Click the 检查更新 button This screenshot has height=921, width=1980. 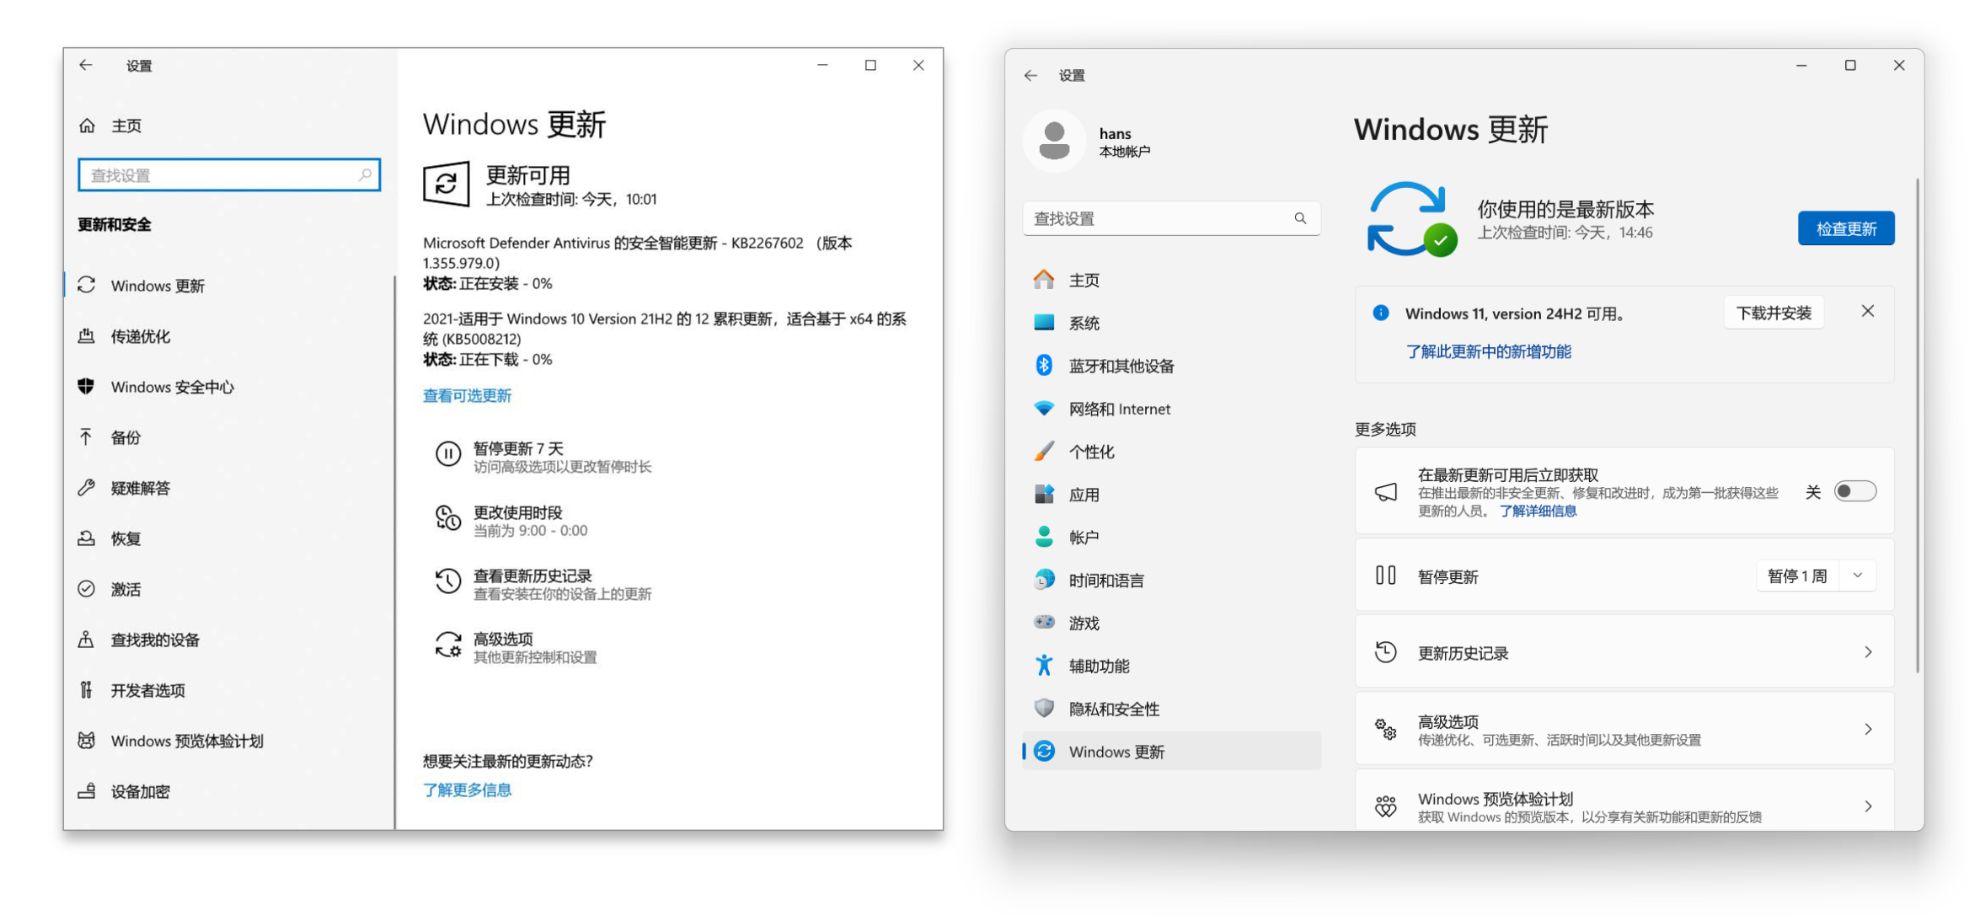1846,228
